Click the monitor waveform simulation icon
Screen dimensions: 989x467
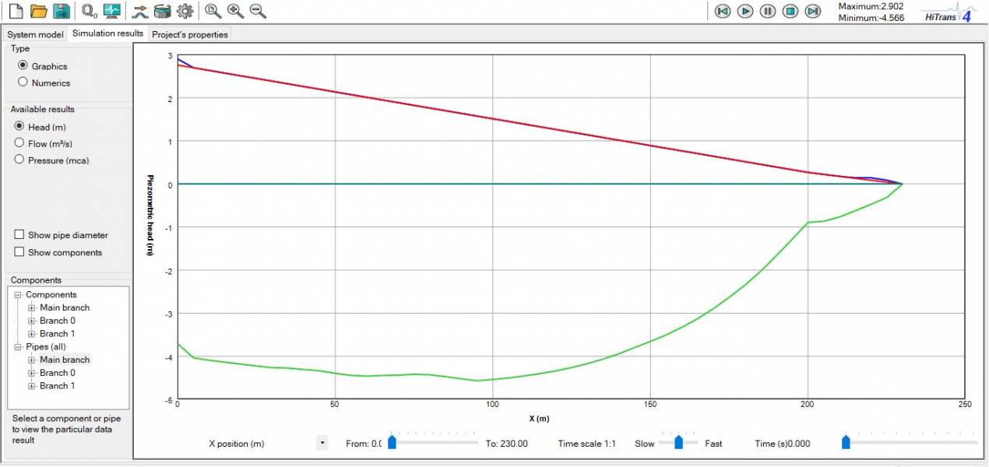tap(112, 11)
